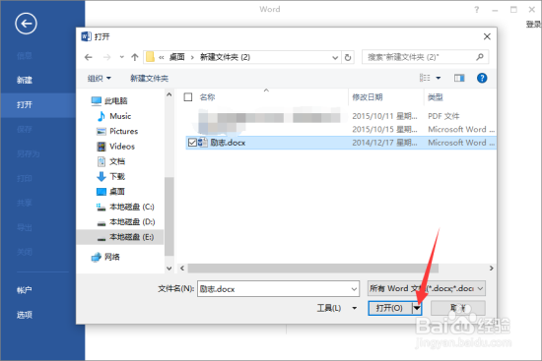Open the 组织 menu
The image size is (542, 361).
click(x=100, y=79)
